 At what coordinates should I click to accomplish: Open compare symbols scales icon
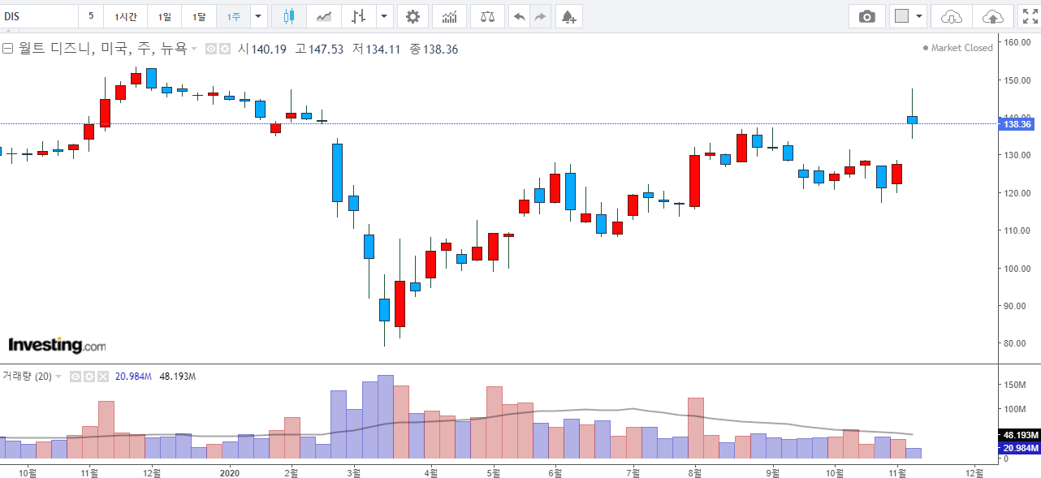tap(487, 16)
